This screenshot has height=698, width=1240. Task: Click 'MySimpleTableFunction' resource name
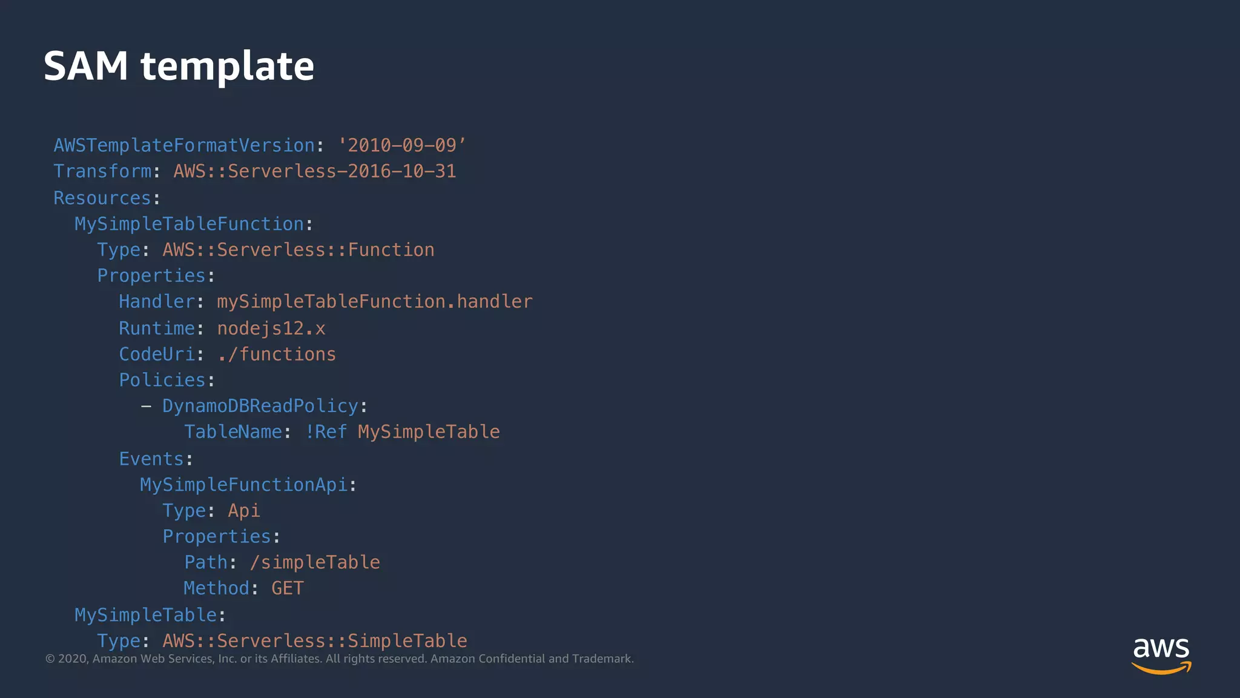[189, 224]
